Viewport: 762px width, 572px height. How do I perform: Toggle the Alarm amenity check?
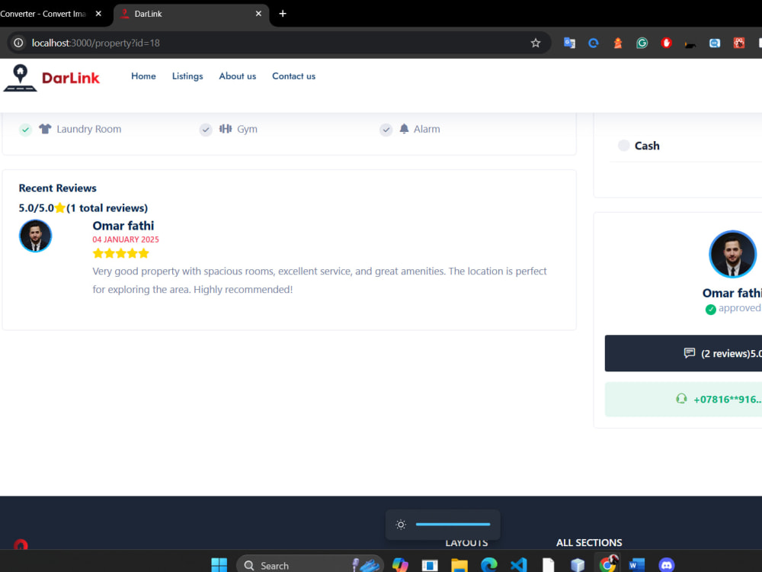pos(386,130)
